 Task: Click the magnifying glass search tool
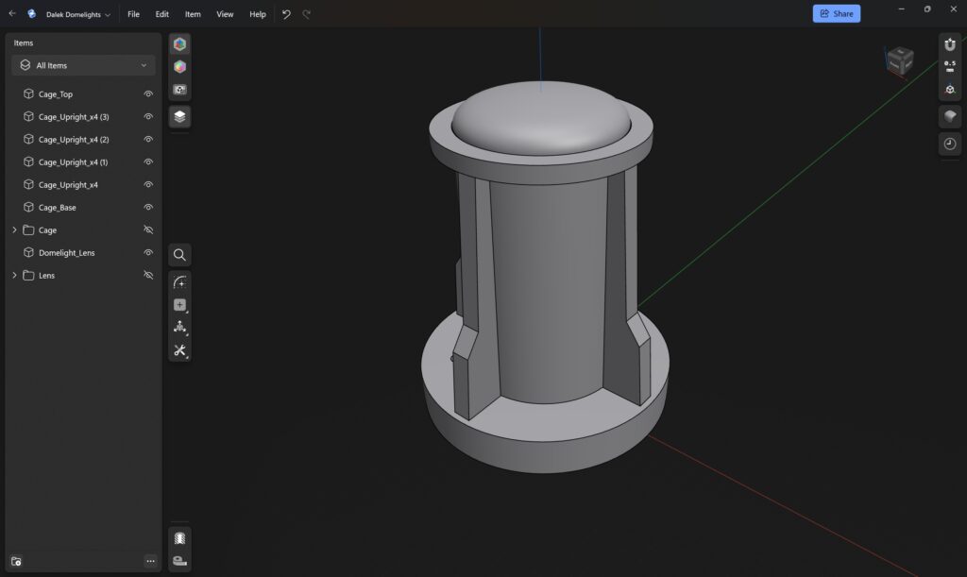tap(179, 255)
